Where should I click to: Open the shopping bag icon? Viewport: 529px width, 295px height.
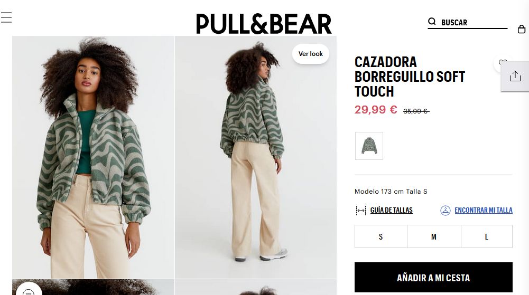522,30
